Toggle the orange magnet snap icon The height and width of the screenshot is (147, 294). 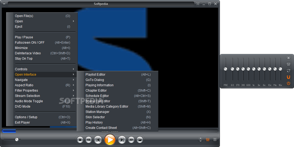(288, 77)
